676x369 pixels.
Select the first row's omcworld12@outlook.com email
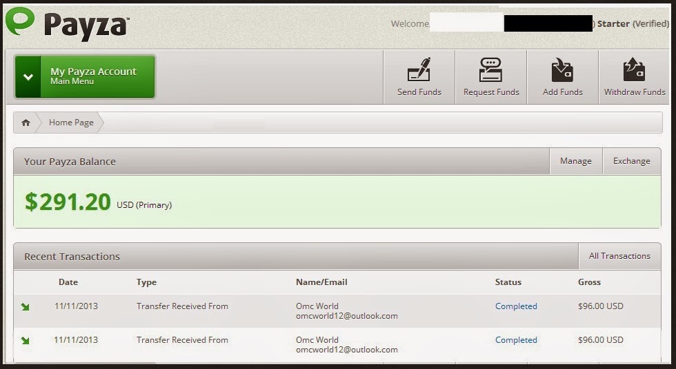[x=346, y=316]
